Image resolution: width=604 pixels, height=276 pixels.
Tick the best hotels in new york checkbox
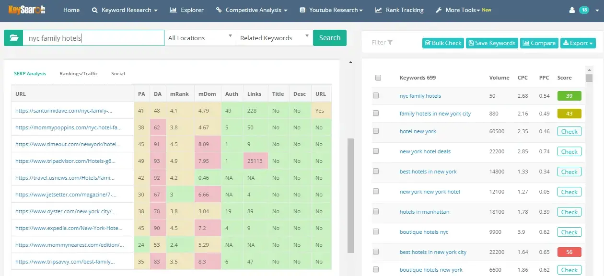click(376, 172)
